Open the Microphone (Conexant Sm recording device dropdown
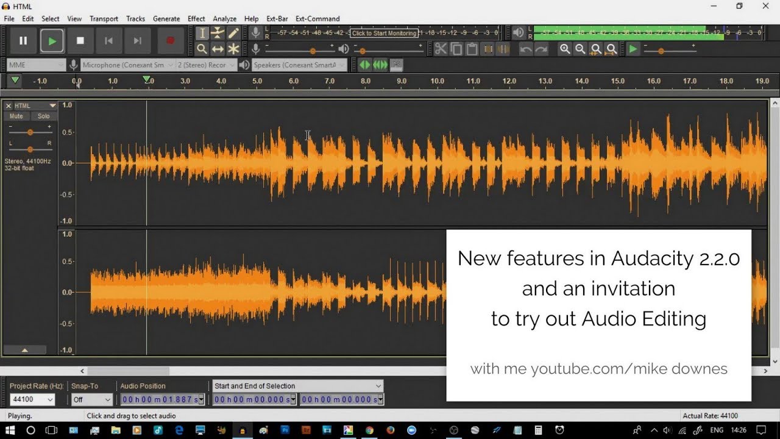 click(x=128, y=65)
